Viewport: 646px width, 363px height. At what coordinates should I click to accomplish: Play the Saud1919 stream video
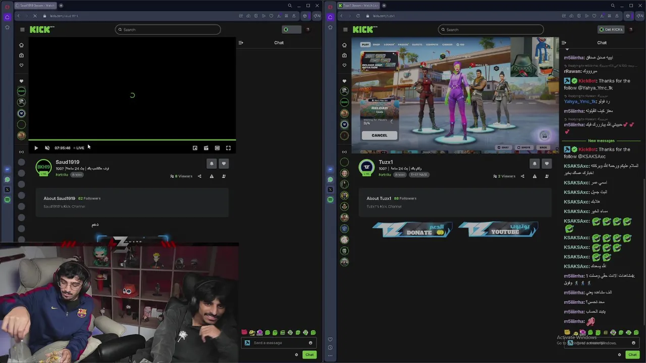click(x=36, y=148)
